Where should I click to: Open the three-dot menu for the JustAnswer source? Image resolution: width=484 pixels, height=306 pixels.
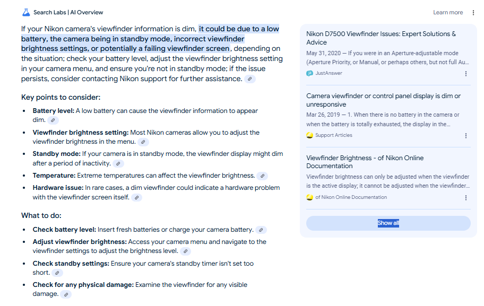pos(466,74)
